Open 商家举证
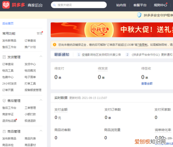 coord(8,114)
